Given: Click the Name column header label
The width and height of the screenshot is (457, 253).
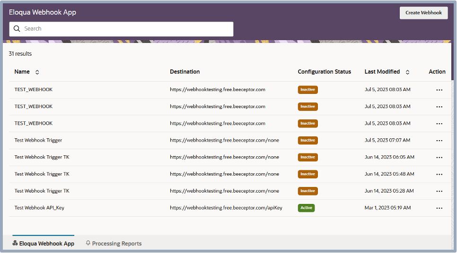Looking at the screenshot, I should click(22, 72).
